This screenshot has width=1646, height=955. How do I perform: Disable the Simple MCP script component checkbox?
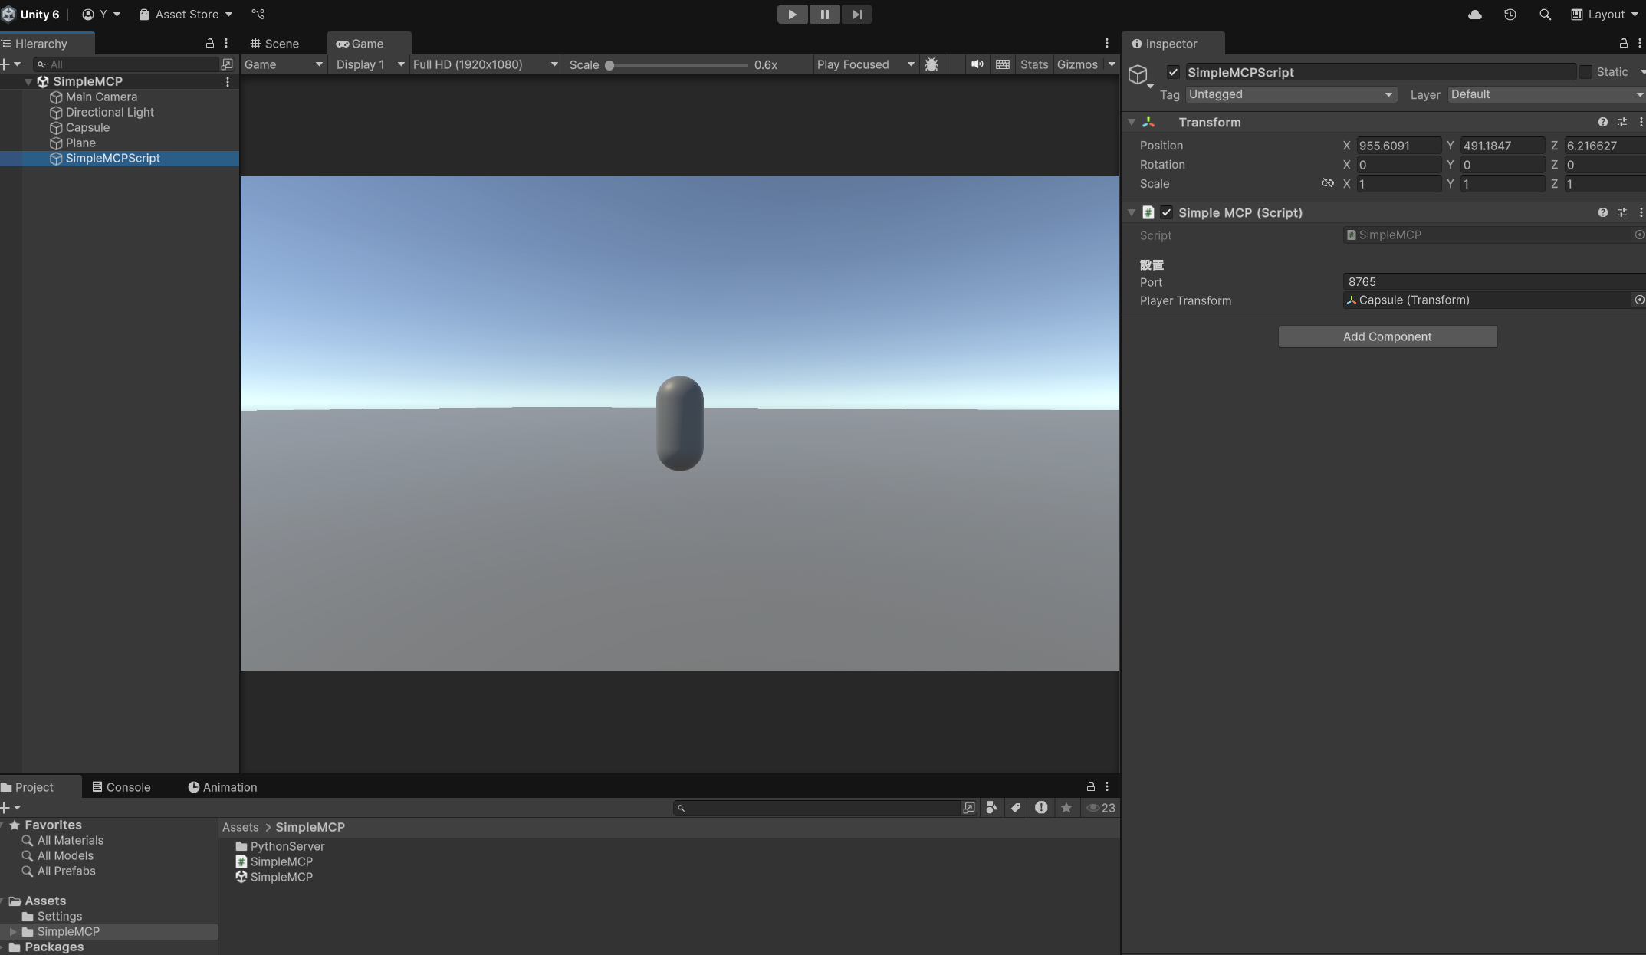pos(1166,213)
